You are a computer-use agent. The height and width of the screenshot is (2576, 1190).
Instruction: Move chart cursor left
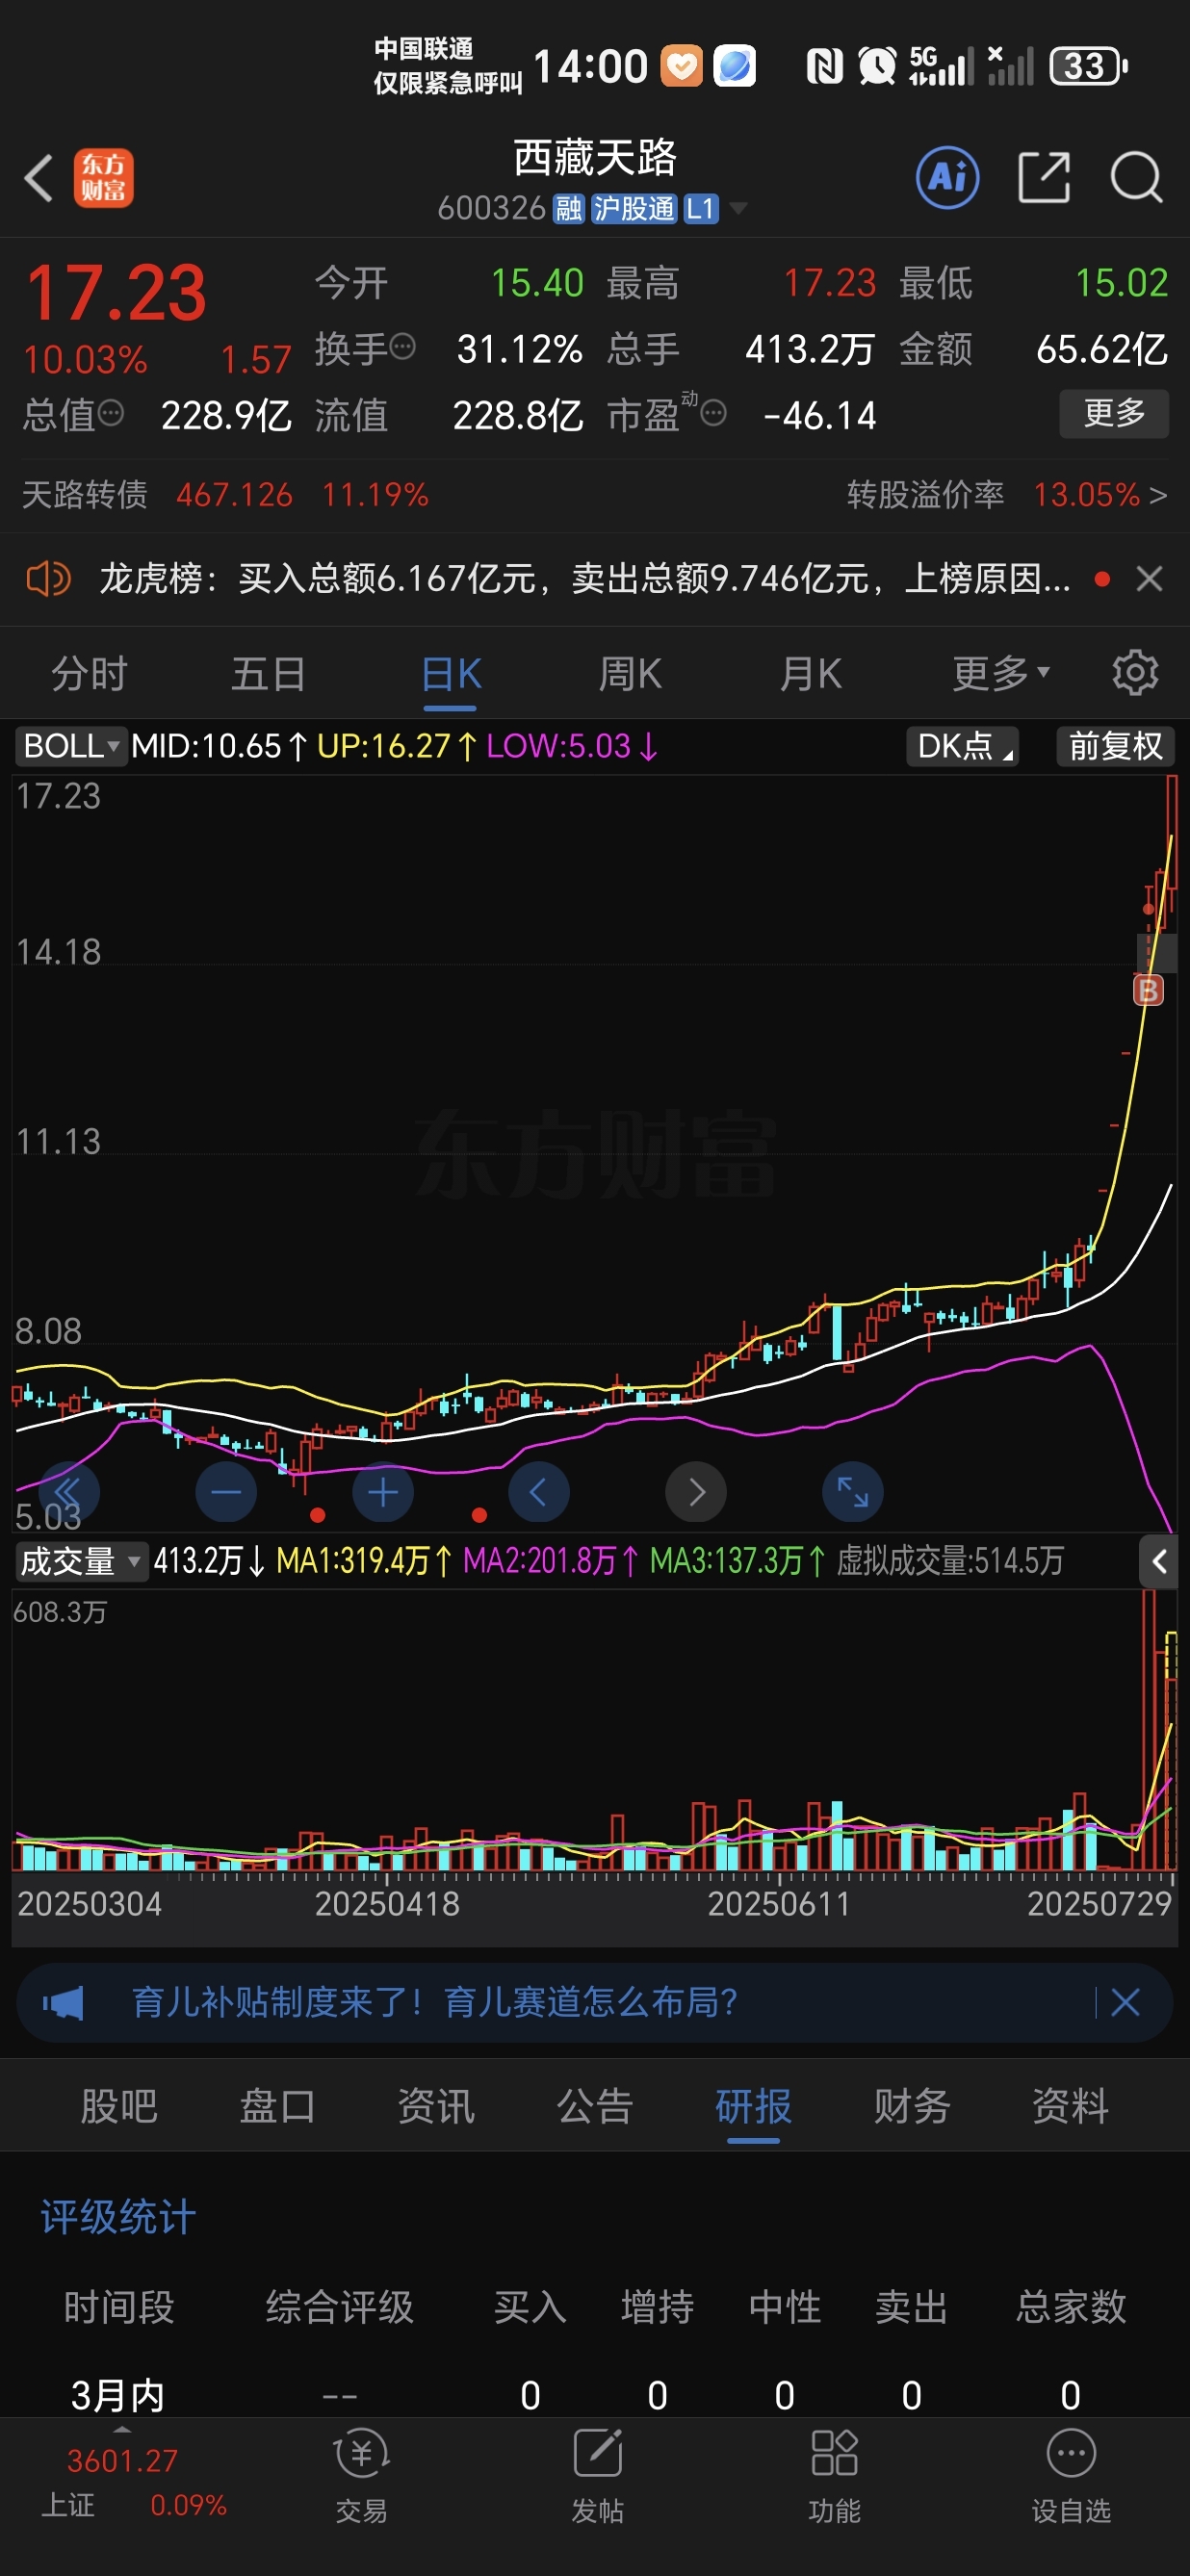[x=539, y=1492]
